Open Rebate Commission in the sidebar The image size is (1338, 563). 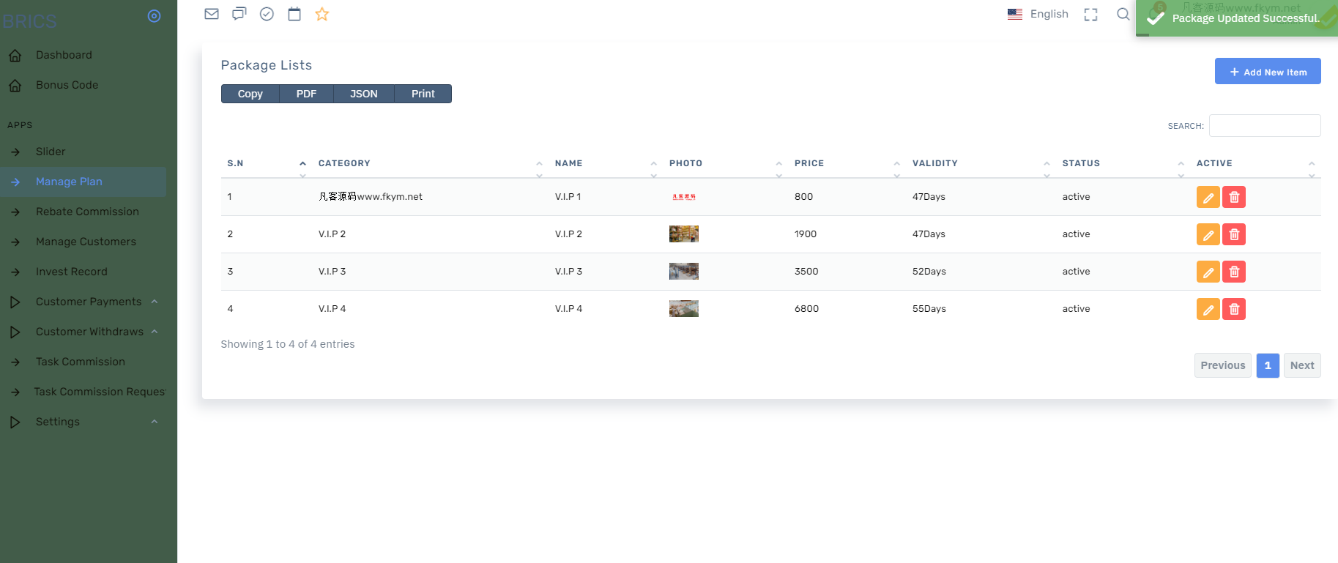tap(87, 212)
